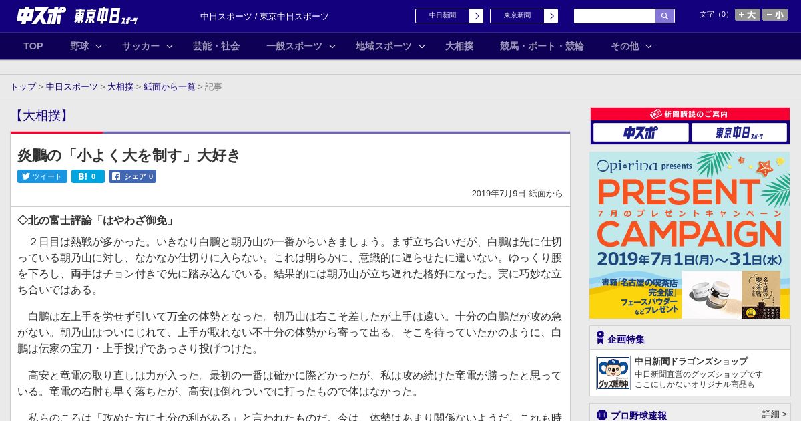This screenshot has height=421, width=801.
Task: Click the 企画特集 ribbon icon
Action: point(600,338)
